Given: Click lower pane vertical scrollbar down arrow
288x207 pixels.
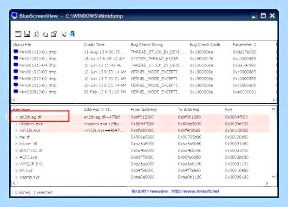Looking at the screenshot, I should [x=273, y=177].
